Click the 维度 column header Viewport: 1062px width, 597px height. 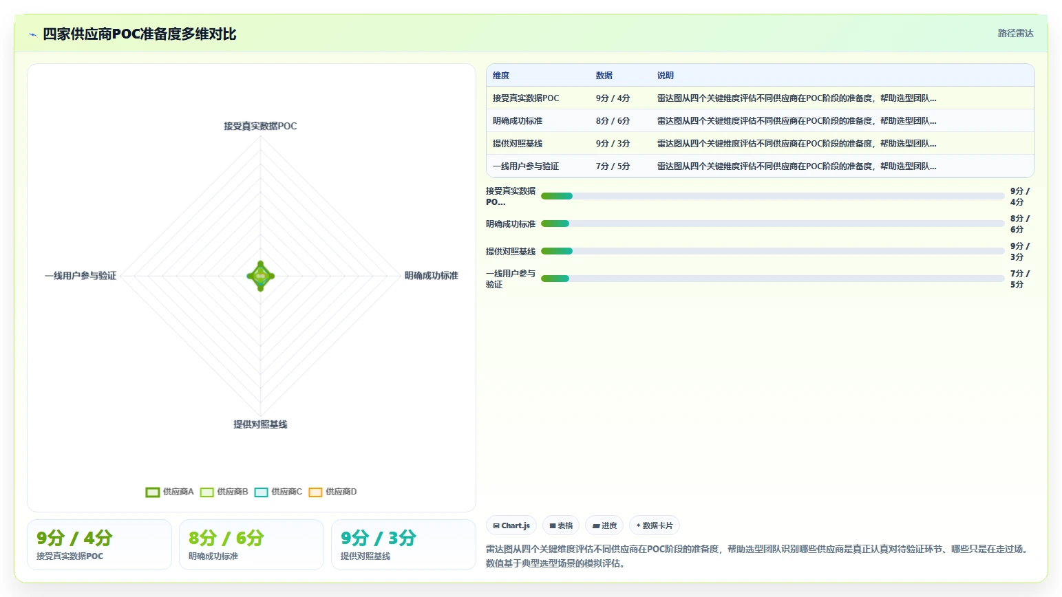tap(501, 76)
